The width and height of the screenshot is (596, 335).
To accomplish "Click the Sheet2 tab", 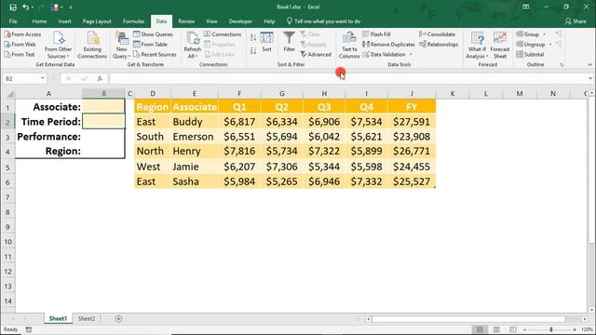I will pos(87,318).
